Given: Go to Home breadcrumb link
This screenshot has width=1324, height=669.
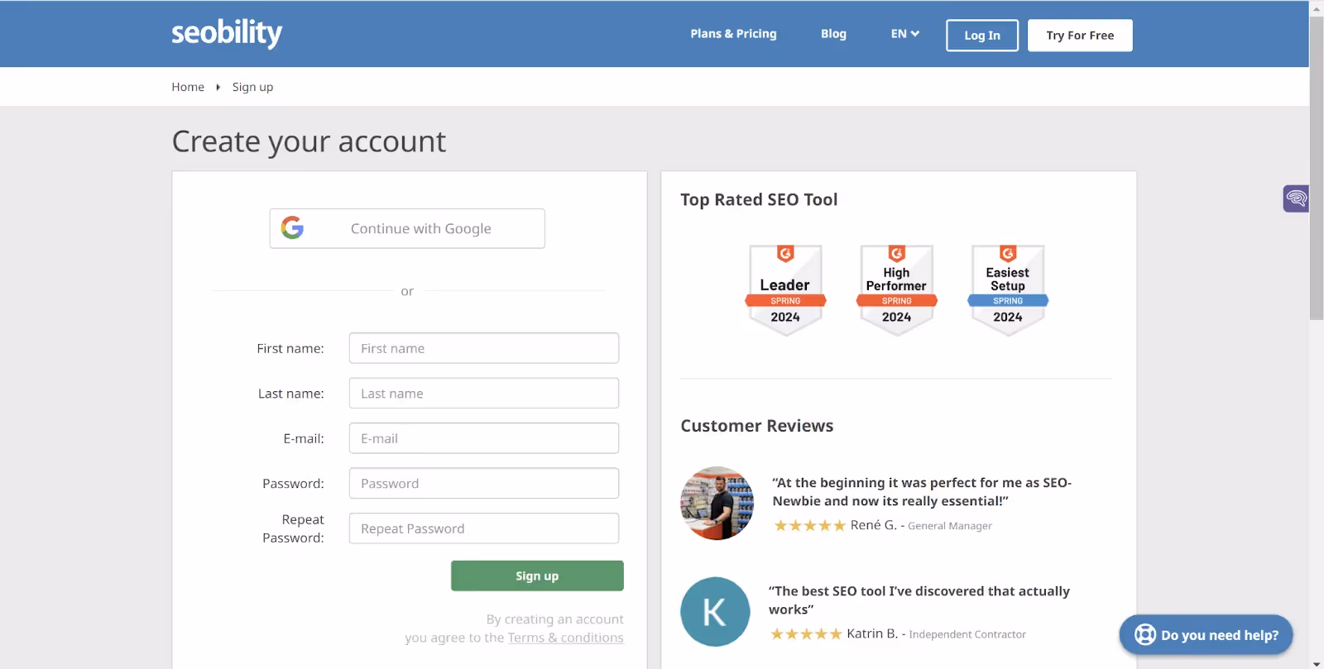Looking at the screenshot, I should tap(188, 87).
